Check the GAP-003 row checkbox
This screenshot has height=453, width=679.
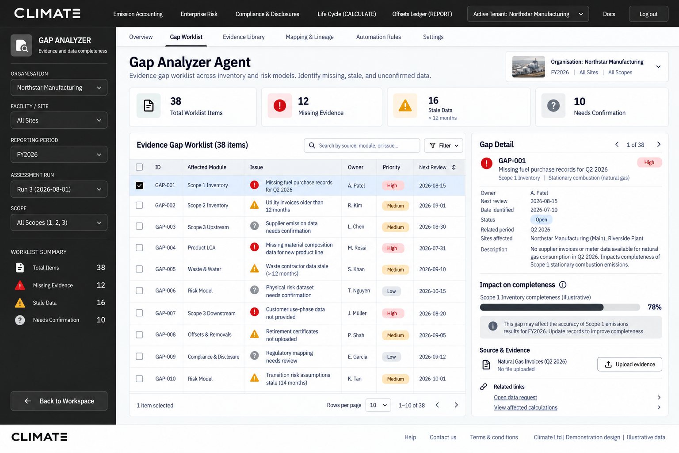click(x=139, y=226)
